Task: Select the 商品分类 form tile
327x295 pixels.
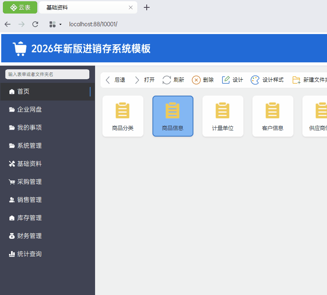Action: [123, 116]
